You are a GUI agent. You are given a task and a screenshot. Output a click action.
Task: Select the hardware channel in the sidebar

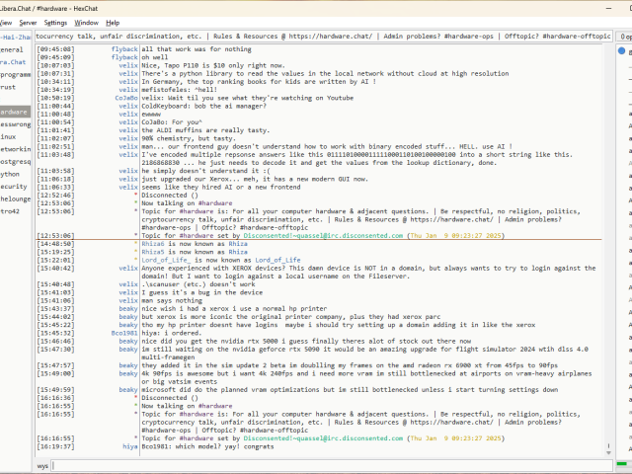click(14, 112)
